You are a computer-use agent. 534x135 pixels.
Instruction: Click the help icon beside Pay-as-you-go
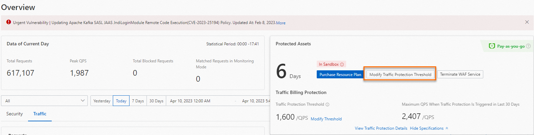click(528, 46)
